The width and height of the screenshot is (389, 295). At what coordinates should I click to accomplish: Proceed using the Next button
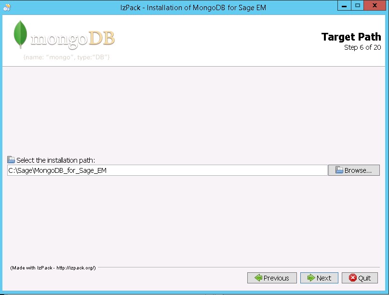(x=319, y=278)
